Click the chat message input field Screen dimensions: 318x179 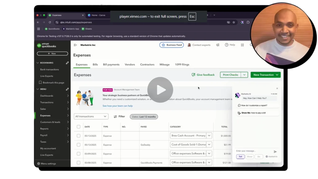(x=253, y=151)
